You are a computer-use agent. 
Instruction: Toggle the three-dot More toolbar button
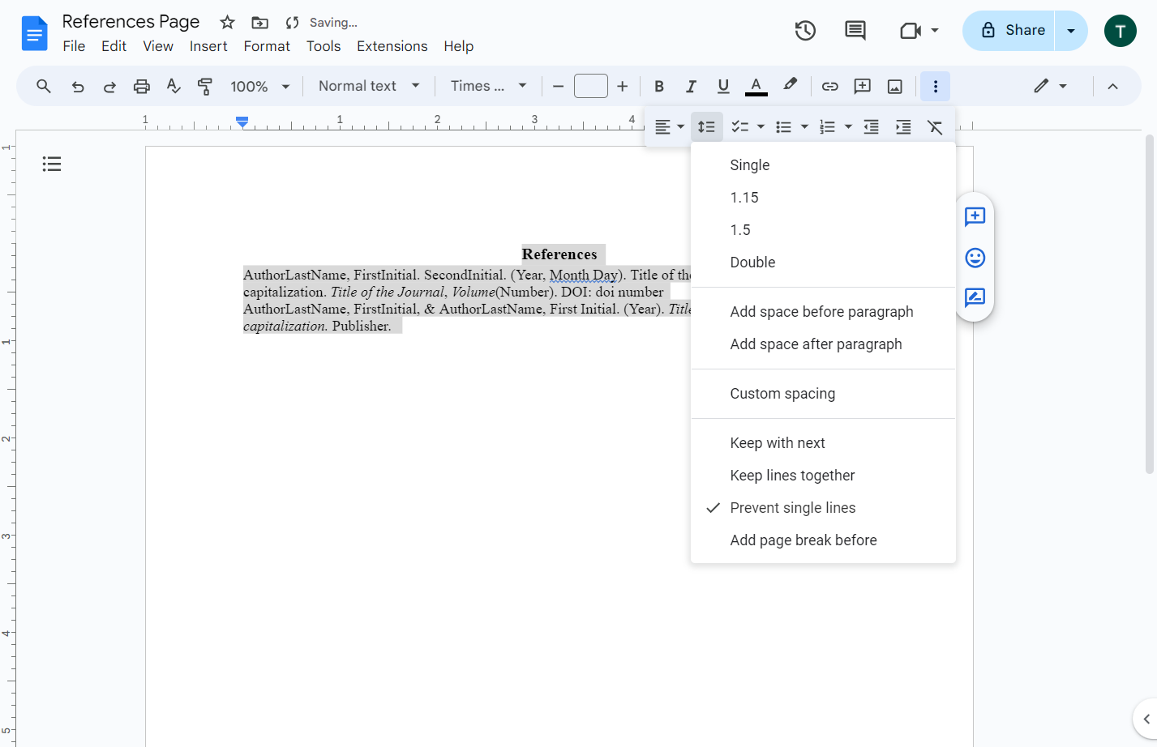[x=935, y=86]
